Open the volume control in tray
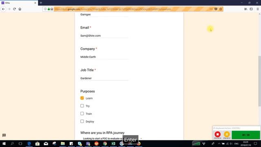The height and width of the screenshot is (147, 261). pyautogui.click(x=231, y=144)
